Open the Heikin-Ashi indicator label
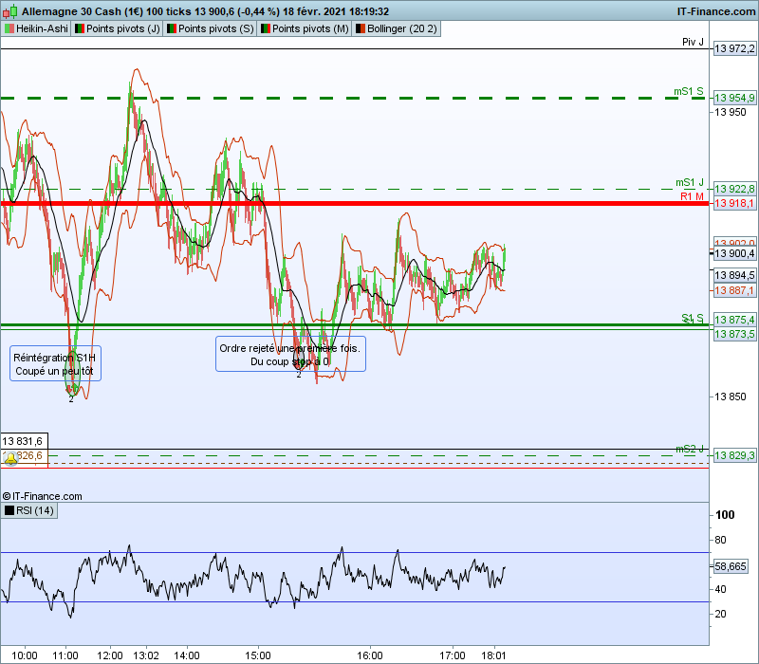 pyautogui.click(x=36, y=28)
